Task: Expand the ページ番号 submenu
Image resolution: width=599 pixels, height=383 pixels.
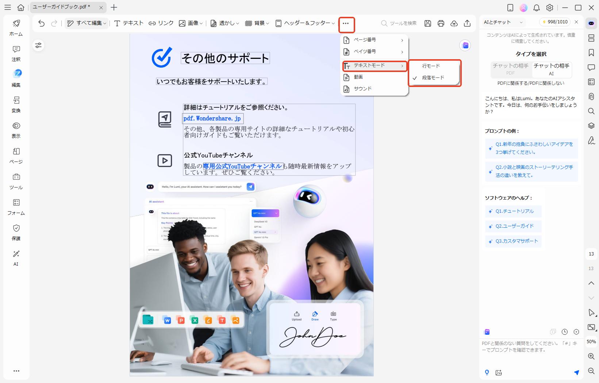Action: 368,40
